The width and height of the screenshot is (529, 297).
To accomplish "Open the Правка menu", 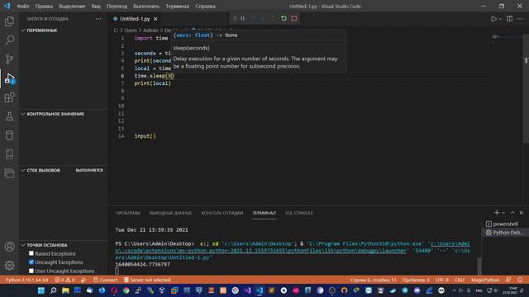I will 44,6.
